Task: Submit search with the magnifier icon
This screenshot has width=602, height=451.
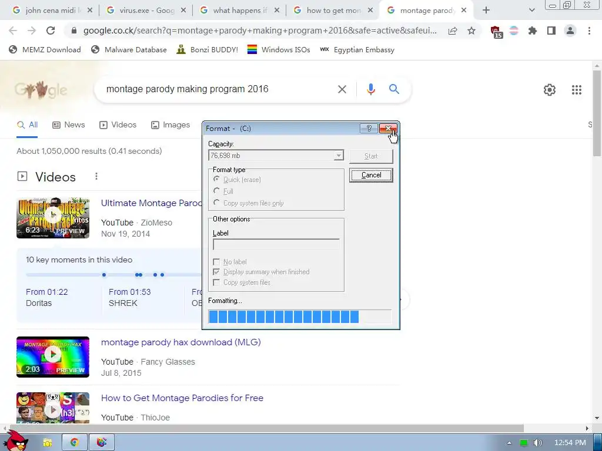Action: coord(394,89)
